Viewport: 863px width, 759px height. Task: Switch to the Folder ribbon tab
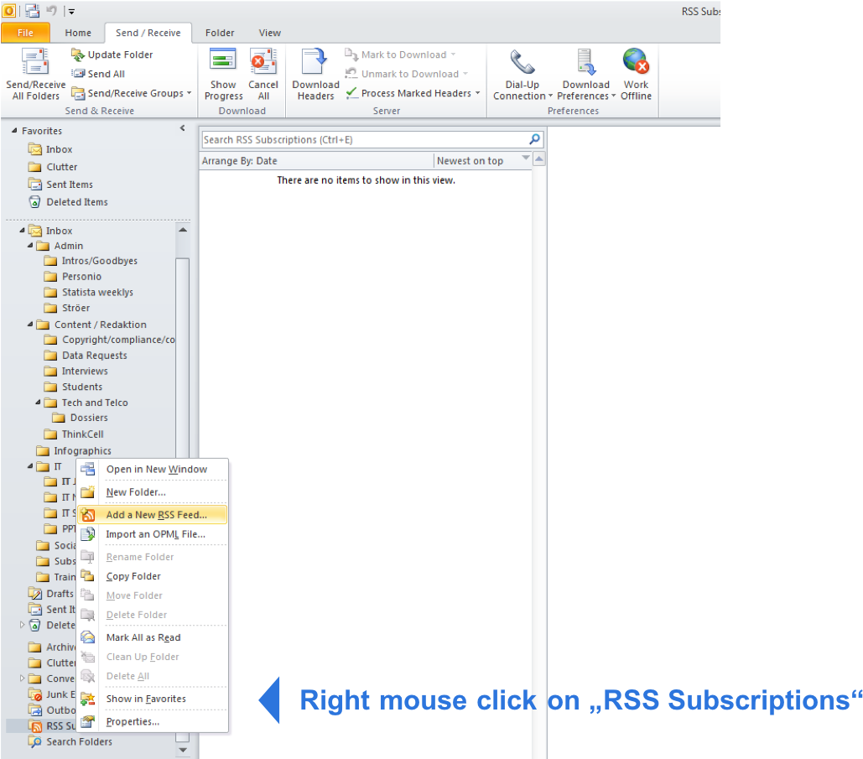pos(220,33)
